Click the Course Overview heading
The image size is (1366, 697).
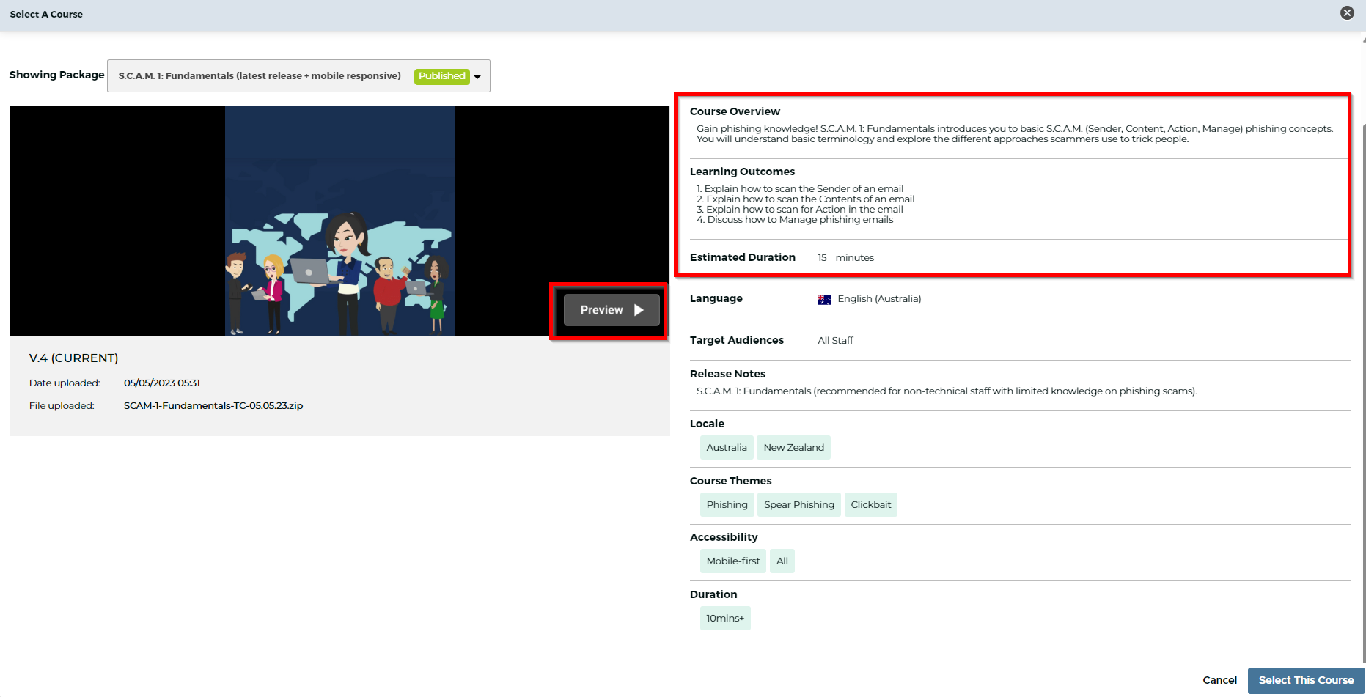click(x=735, y=111)
